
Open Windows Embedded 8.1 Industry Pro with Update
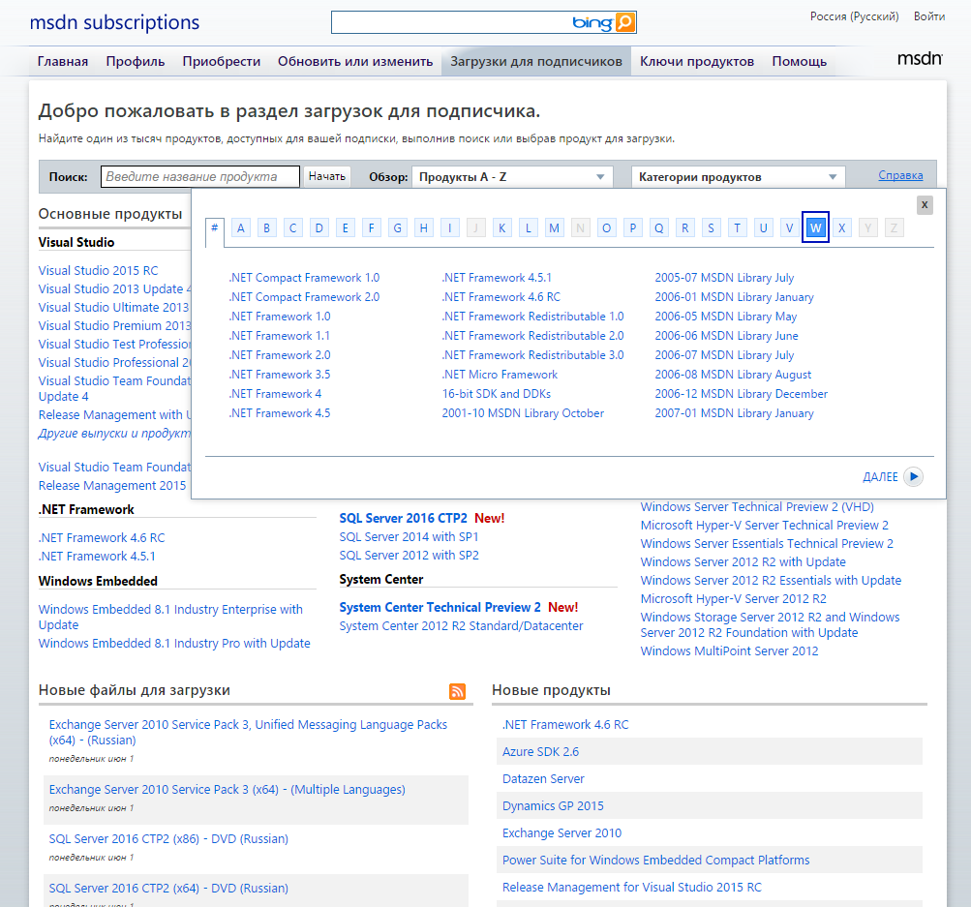pos(174,644)
